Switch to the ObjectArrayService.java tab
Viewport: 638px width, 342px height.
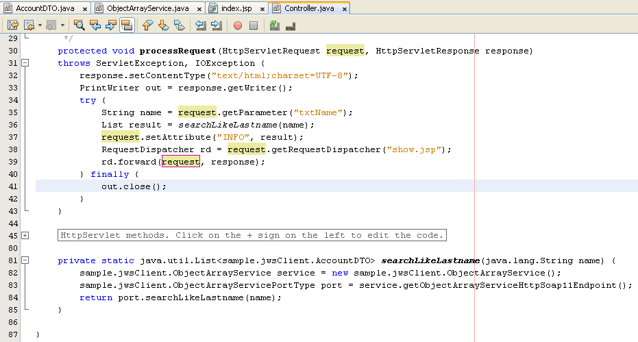click(x=148, y=8)
